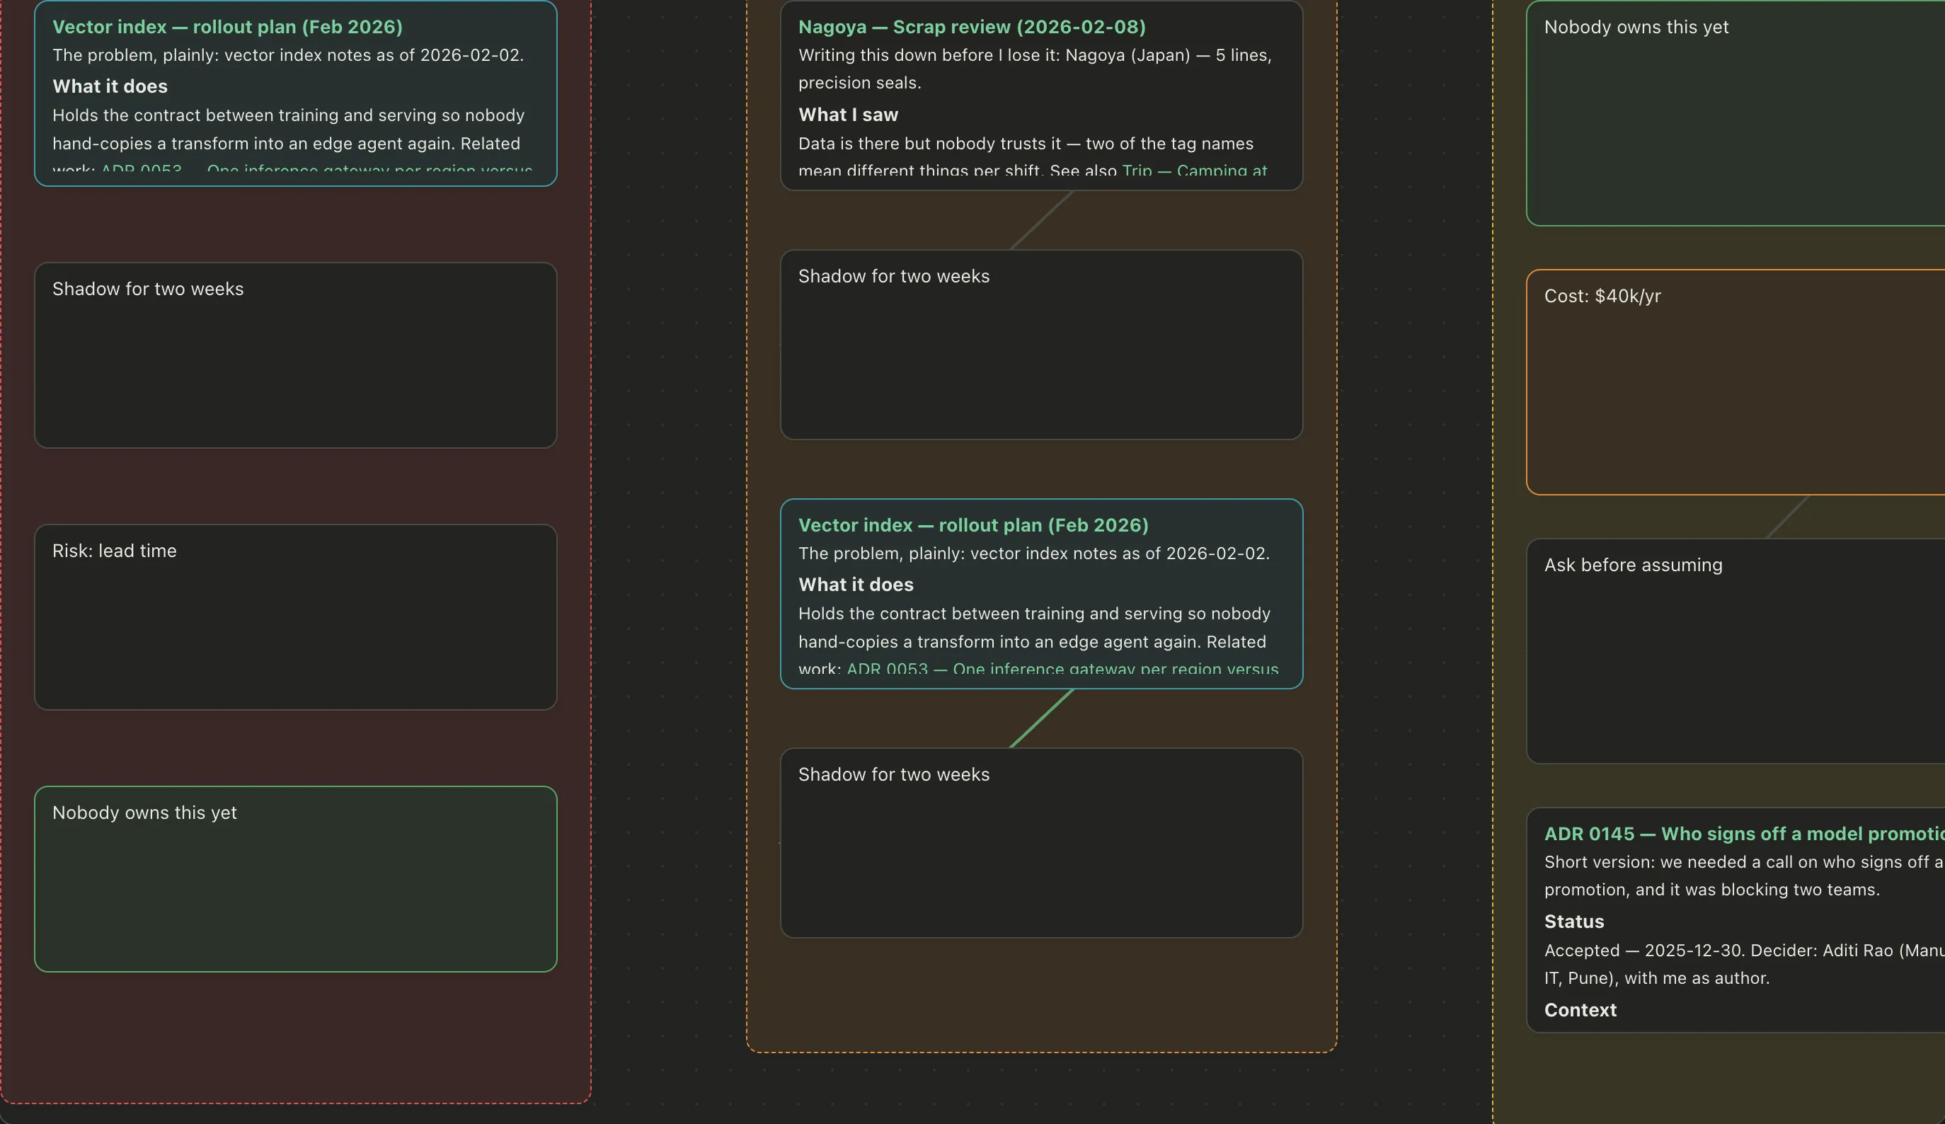
Task: Click Vector index title in red group
Action: (x=228, y=27)
